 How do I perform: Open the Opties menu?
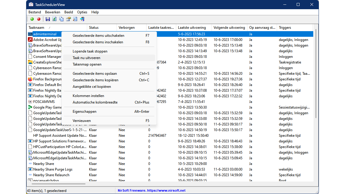[82, 12]
